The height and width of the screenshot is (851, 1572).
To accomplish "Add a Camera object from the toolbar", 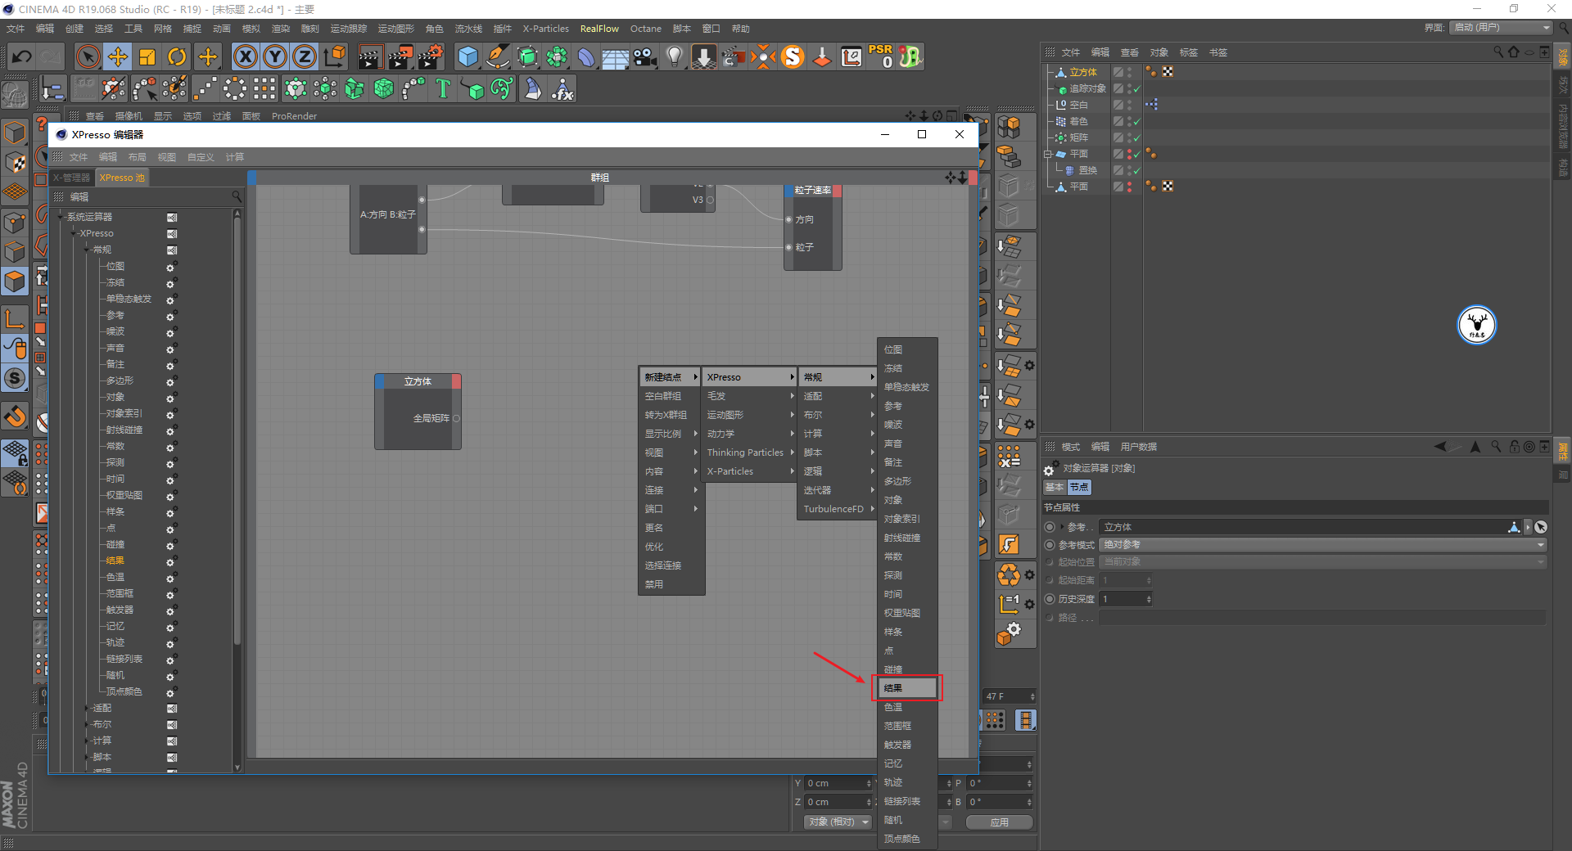I will click(645, 56).
